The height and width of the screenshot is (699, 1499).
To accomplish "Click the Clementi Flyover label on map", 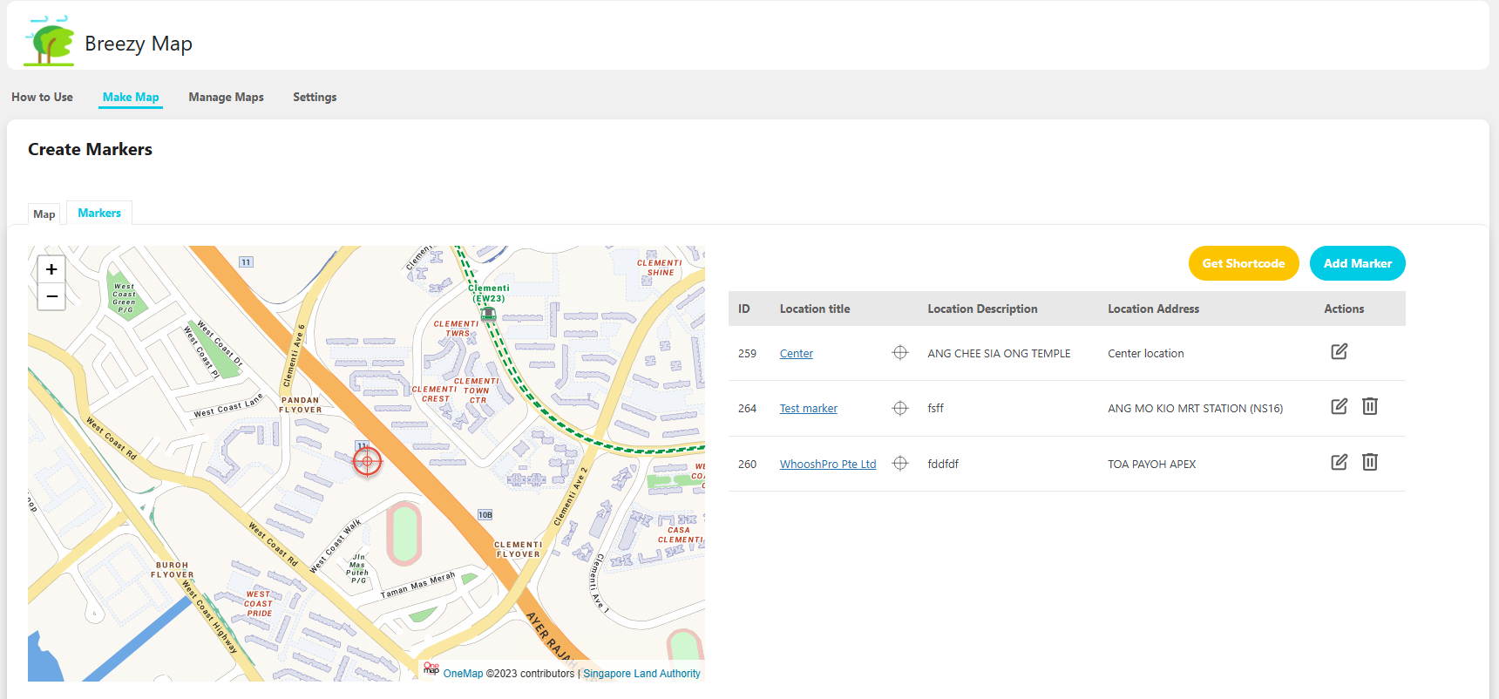I will (x=518, y=549).
